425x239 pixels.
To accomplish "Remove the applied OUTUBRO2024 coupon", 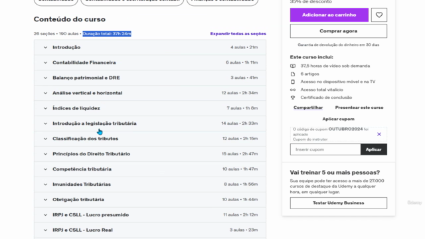I will pyautogui.click(x=379, y=134).
